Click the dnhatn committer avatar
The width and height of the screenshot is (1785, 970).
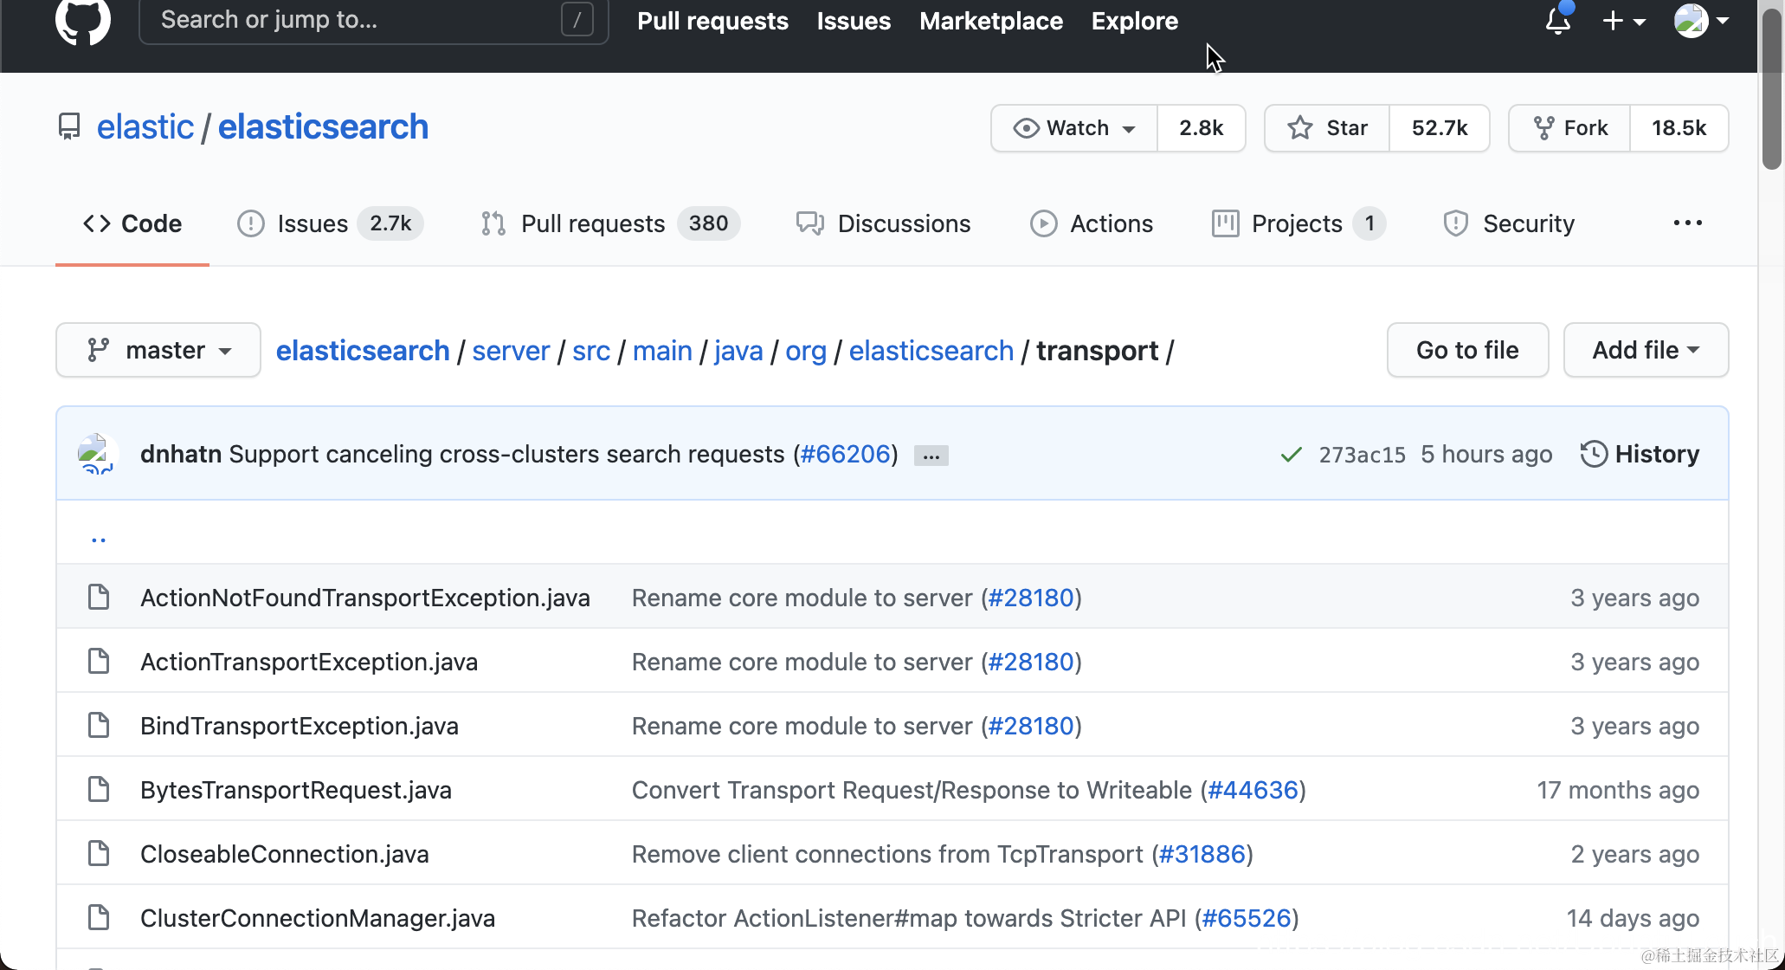[97, 454]
